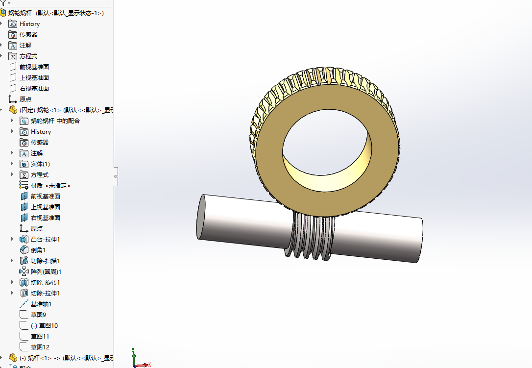Click the XYZ coordinate triad
The image size is (532, 368).
coord(140,358)
